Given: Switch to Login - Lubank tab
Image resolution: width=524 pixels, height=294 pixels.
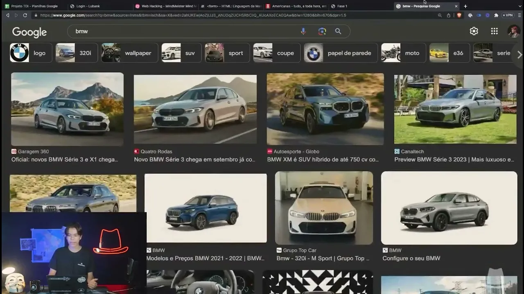Looking at the screenshot, I should 99,6.
